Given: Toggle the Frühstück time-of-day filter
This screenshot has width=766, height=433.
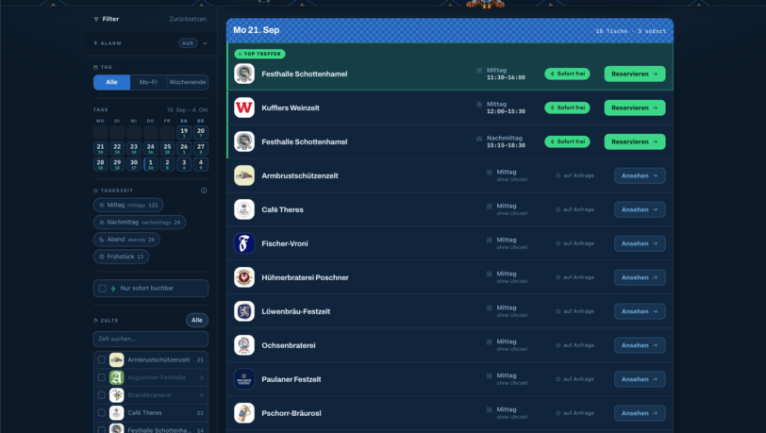Looking at the screenshot, I should coord(121,257).
